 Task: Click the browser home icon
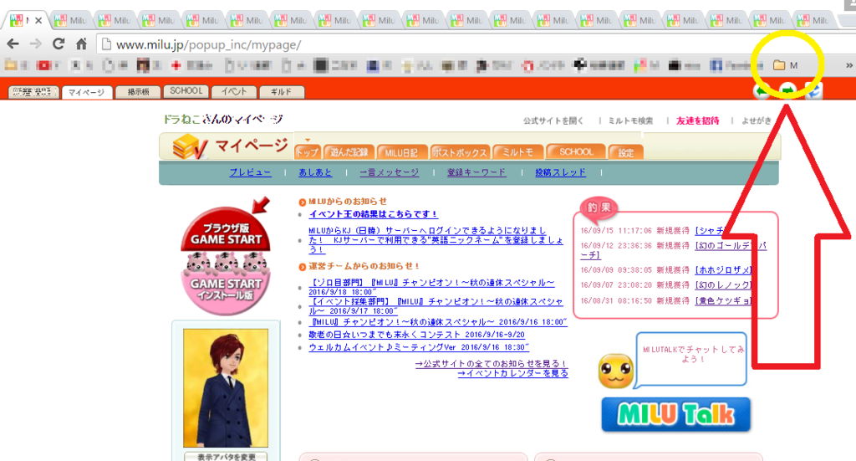(81, 44)
